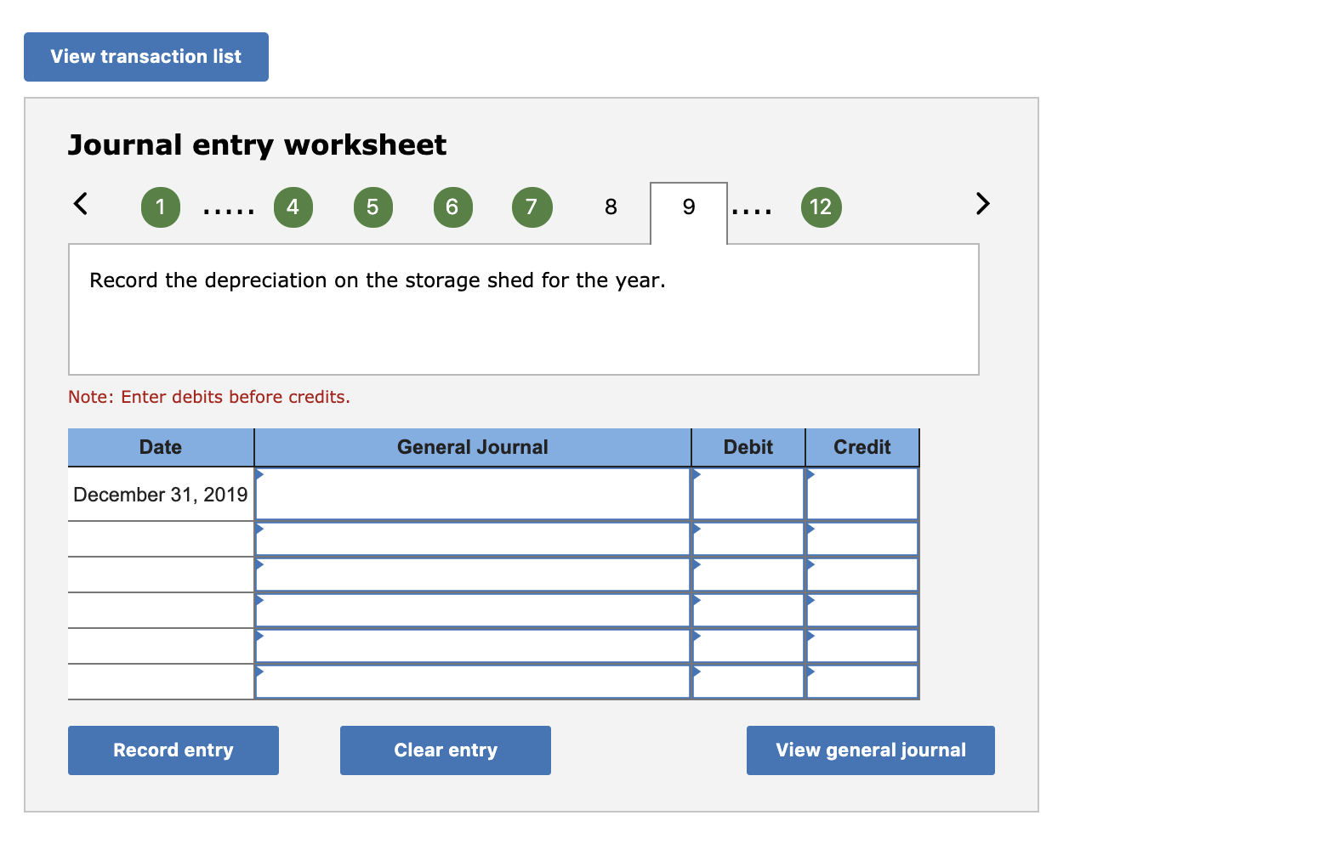
Task: Click the 'Journal entry worksheet' heading
Action: tap(257, 145)
